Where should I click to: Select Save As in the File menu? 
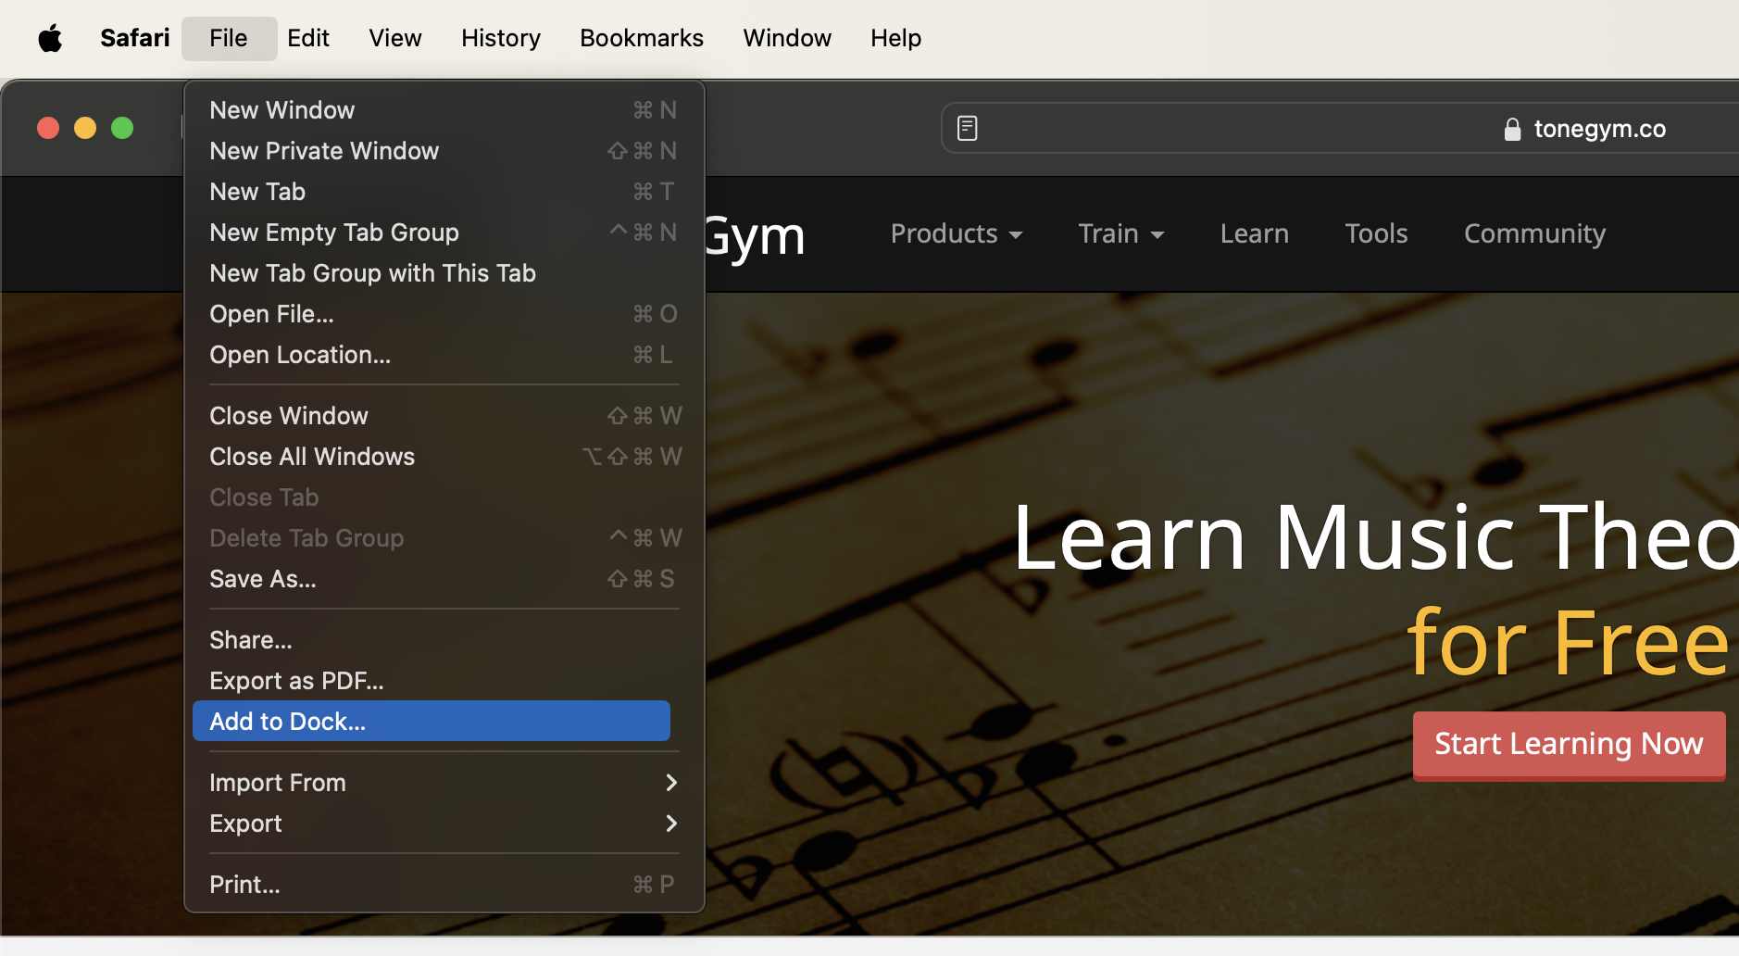coord(262,579)
